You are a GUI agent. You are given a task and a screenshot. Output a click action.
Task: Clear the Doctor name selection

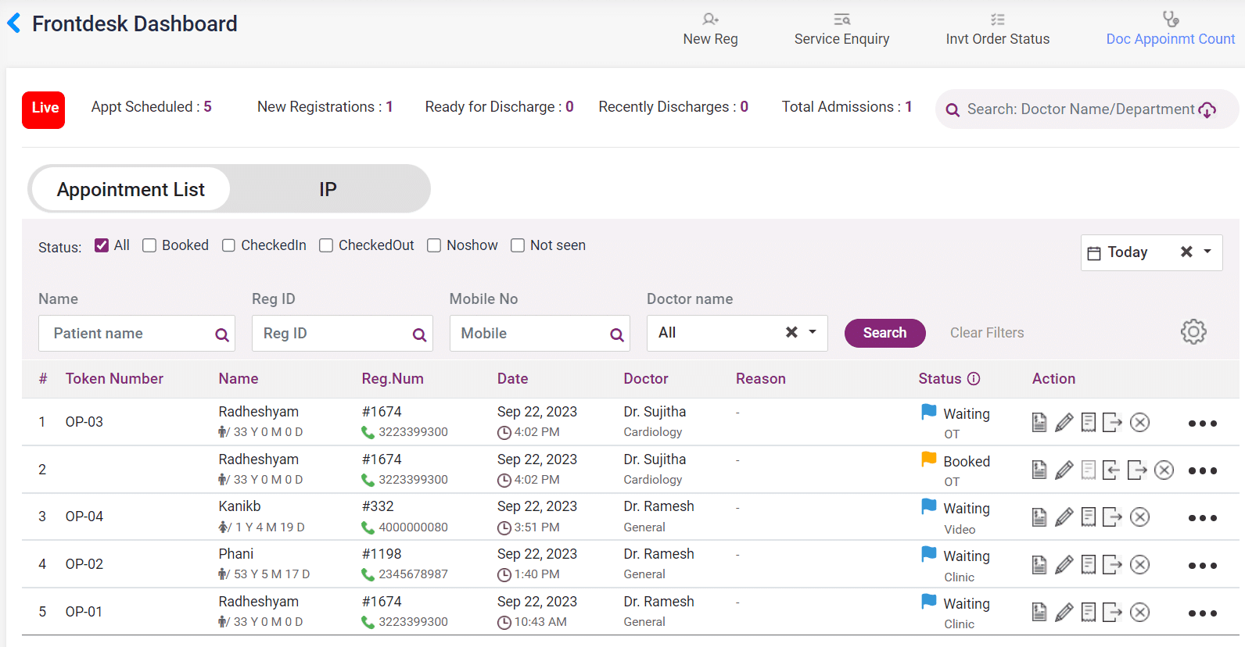(x=791, y=332)
